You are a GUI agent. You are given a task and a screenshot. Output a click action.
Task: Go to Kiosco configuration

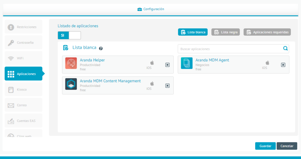23,89
